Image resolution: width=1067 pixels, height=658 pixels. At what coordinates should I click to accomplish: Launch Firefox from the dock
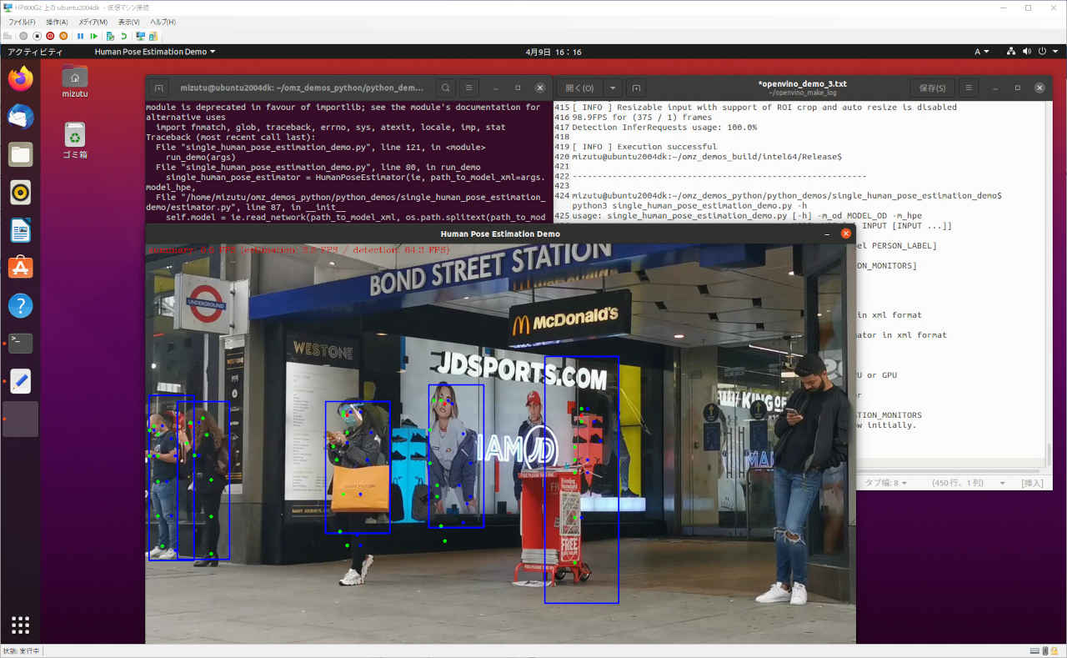(x=21, y=79)
